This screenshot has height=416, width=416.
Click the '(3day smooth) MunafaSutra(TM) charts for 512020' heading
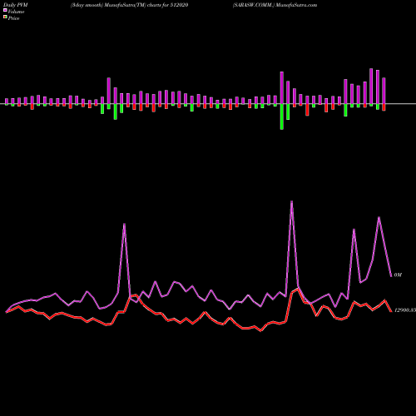[130, 5]
